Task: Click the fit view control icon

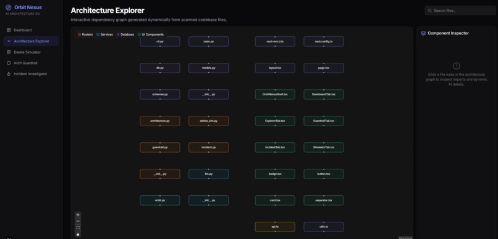Action: click(x=78, y=227)
